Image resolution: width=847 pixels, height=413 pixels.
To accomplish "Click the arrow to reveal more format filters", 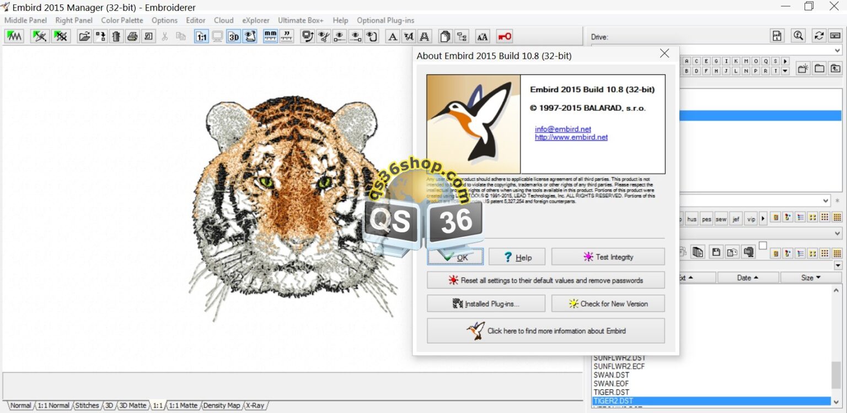I will 763,219.
